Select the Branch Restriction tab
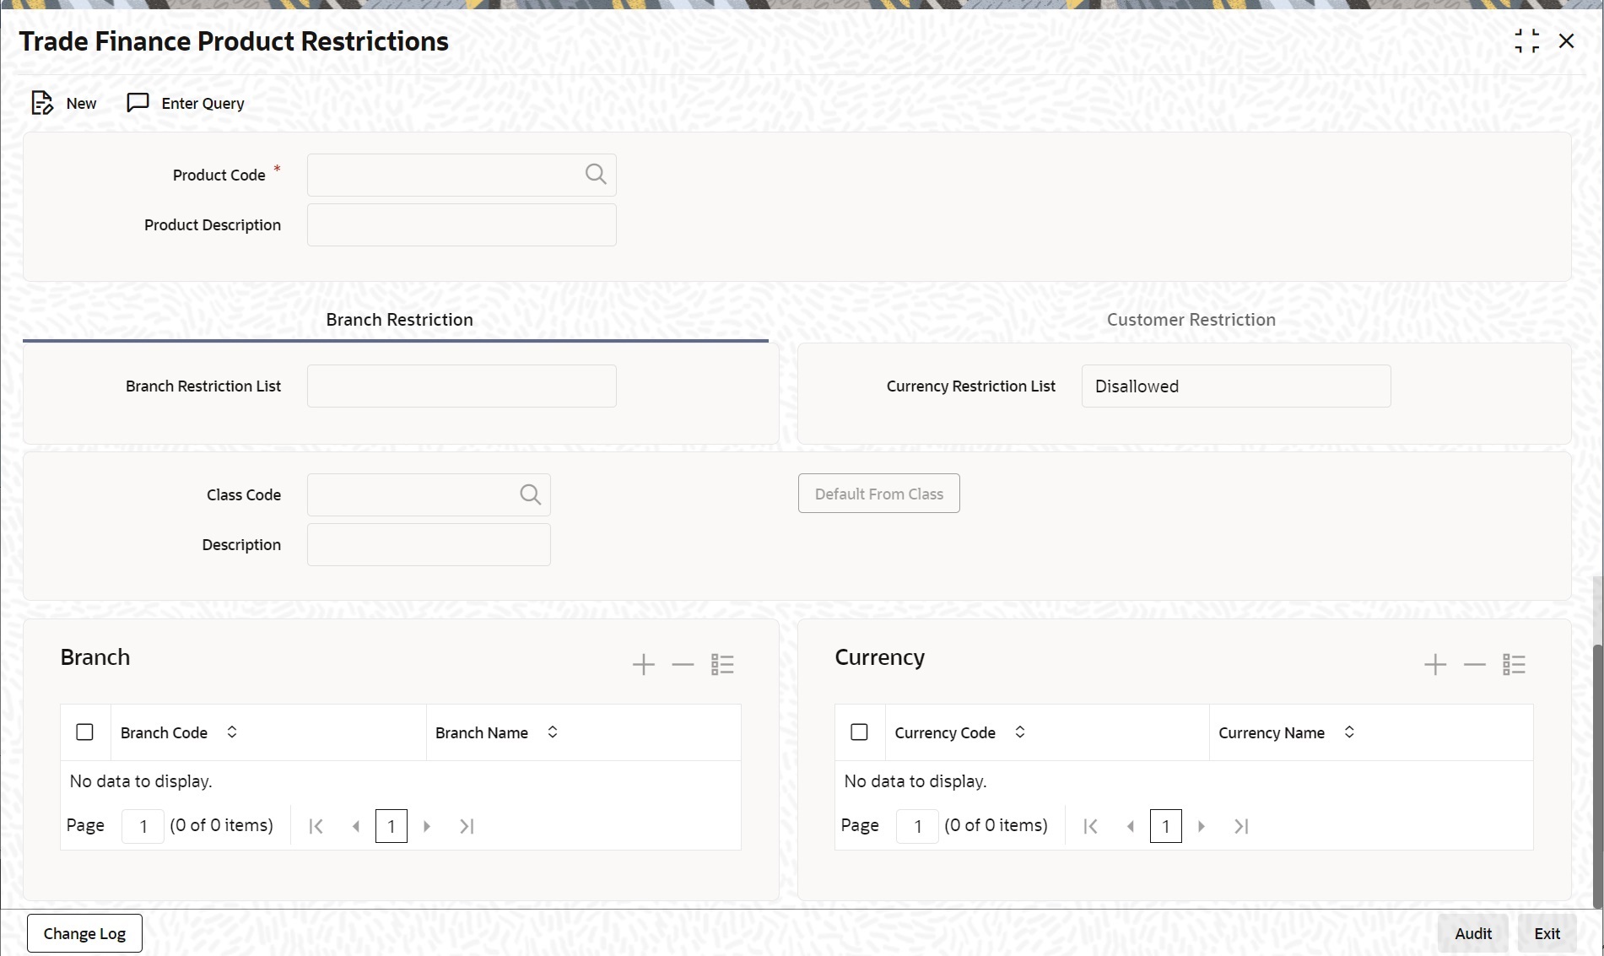 (399, 320)
